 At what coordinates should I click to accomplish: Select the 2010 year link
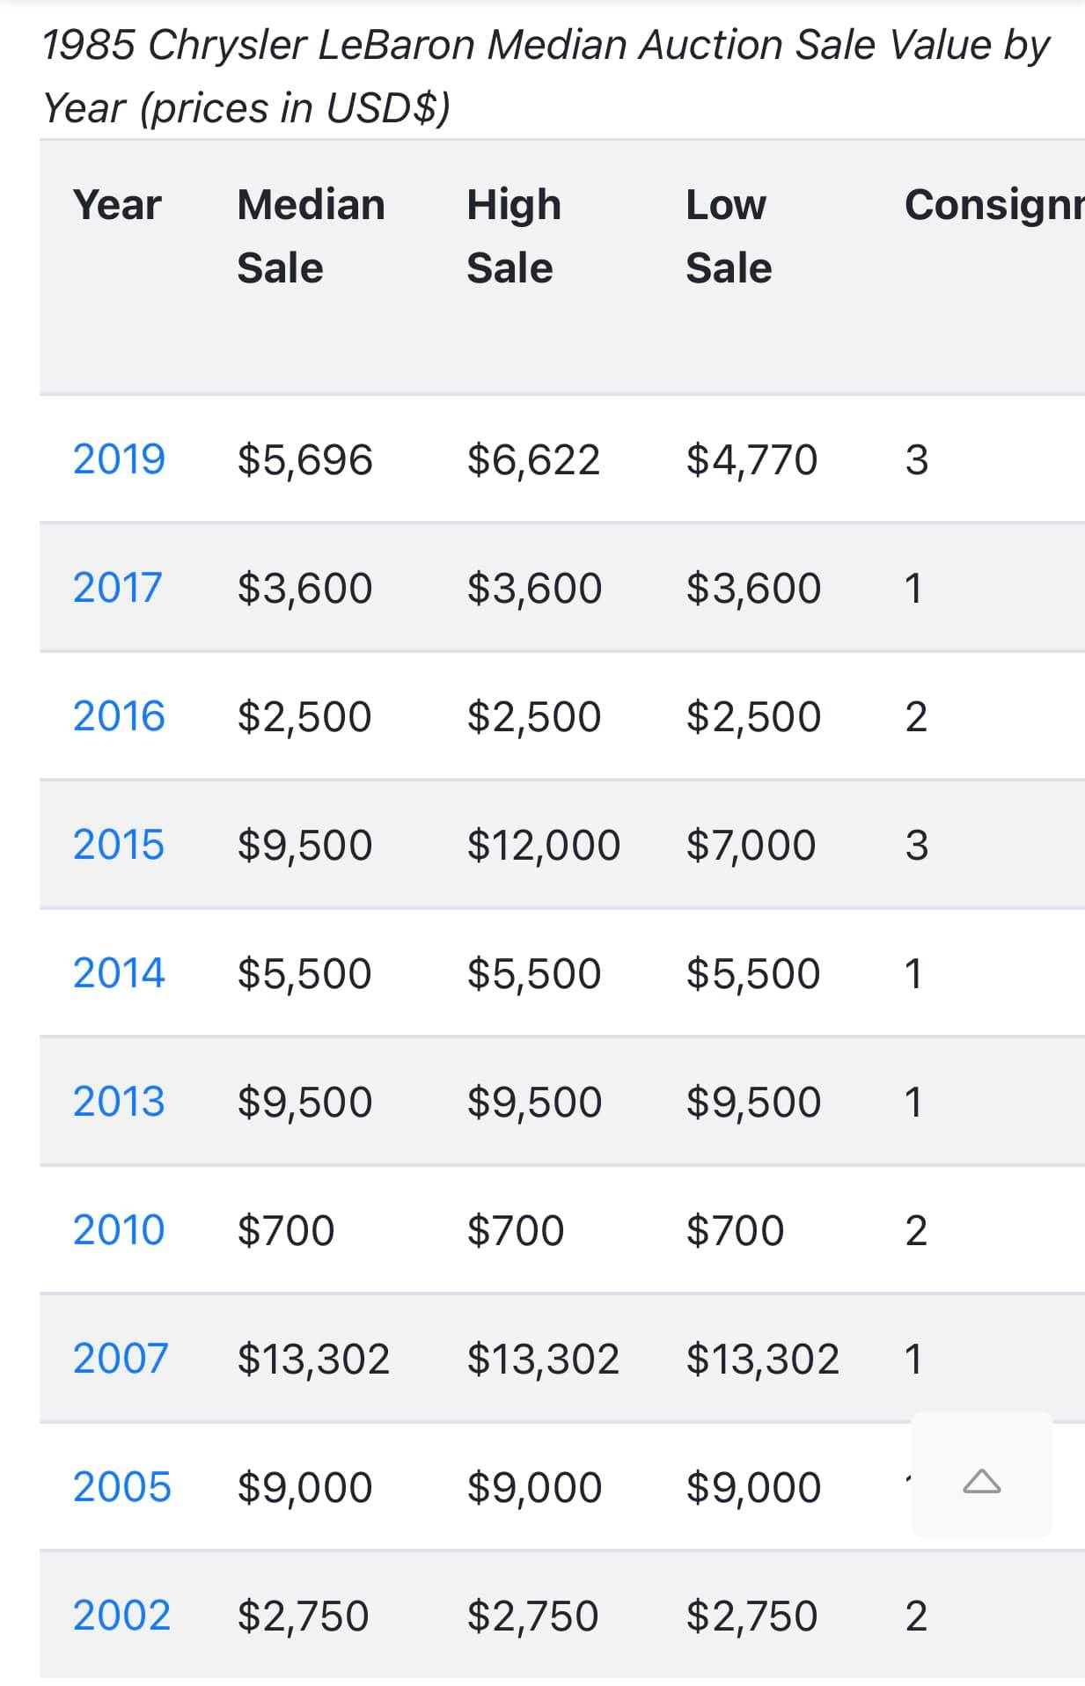pos(119,1230)
